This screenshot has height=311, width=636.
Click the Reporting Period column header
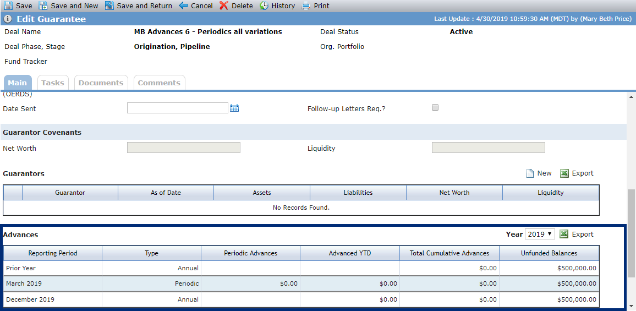point(53,253)
